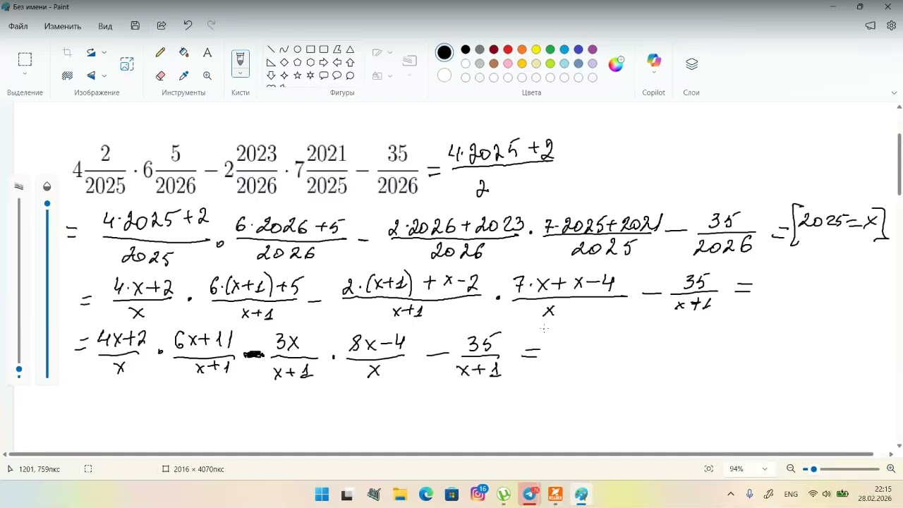Select the Eraser tool
This screenshot has width=903, height=508.
click(160, 75)
